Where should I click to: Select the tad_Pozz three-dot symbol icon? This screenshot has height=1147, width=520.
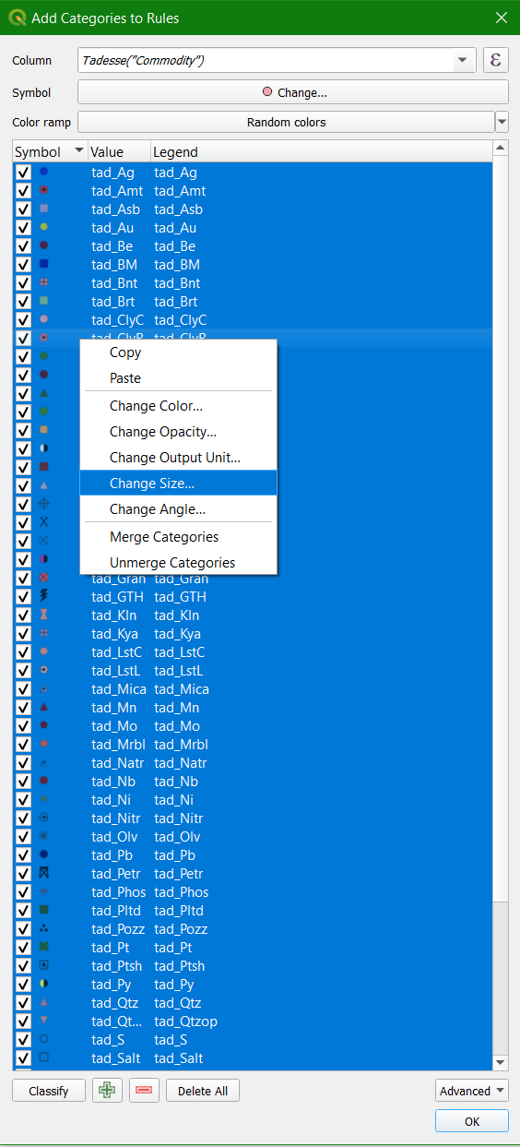[43, 928]
